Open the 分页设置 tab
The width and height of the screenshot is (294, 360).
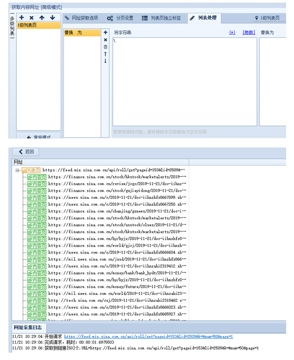pyautogui.click(x=120, y=18)
